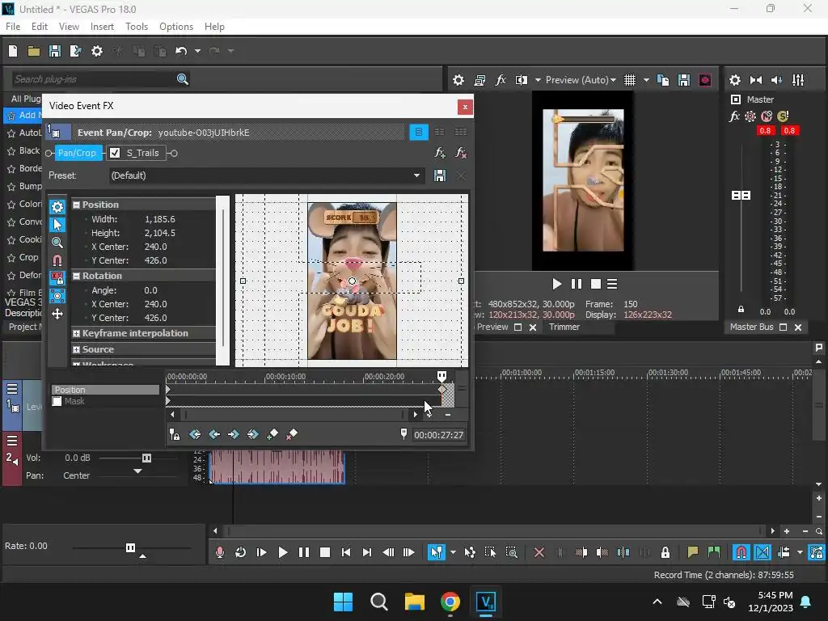The width and height of the screenshot is (828, 621).
Task: Expand the Keyframe interpolation section
Action: (x=77, y=333)
